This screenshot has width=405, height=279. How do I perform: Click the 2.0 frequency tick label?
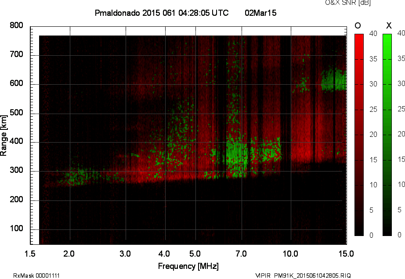point(69,254)
